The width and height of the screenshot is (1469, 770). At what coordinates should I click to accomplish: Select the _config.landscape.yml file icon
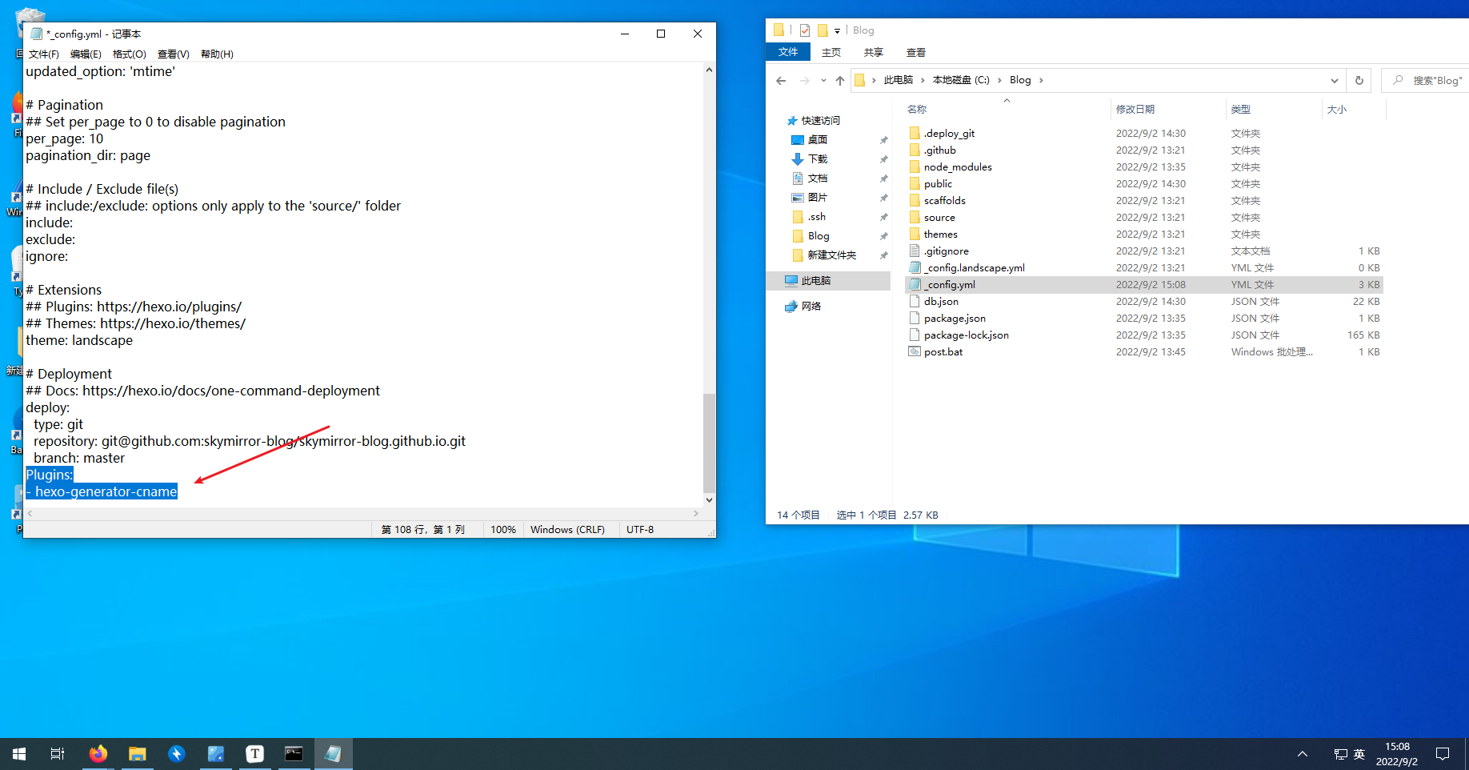pyautogui.click(x=915, y=267)
